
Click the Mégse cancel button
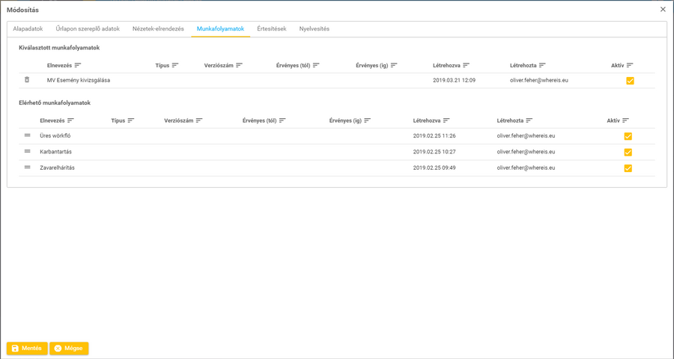pyautogui.click(x=69, y=349)
